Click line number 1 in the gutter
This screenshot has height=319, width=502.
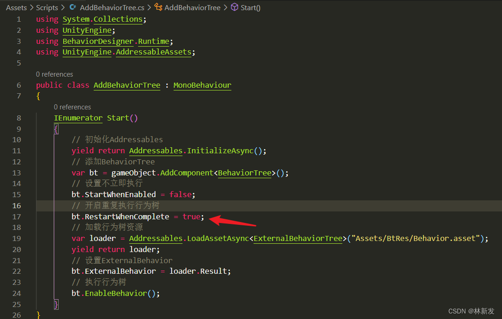point(19,19)
